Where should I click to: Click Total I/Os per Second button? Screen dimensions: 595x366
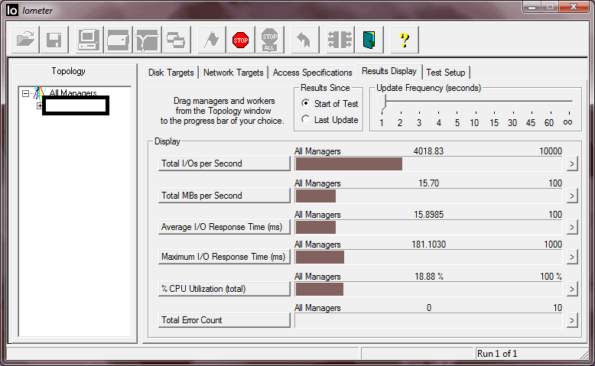pyautogui.click(x=224, y=164)
